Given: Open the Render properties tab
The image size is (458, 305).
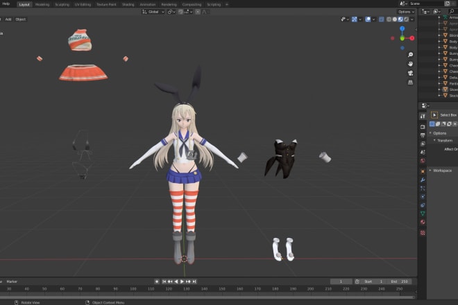Looking at the screenshot, I should pos(423,127).
